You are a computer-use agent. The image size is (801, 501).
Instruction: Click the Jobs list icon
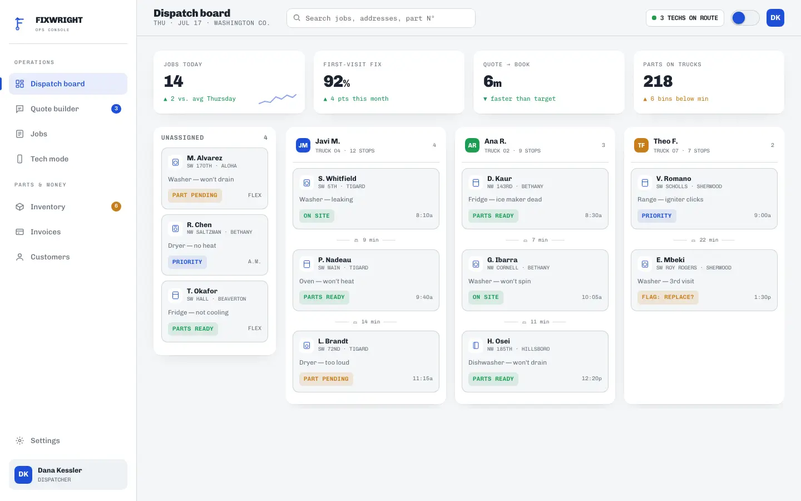(19, 134)
